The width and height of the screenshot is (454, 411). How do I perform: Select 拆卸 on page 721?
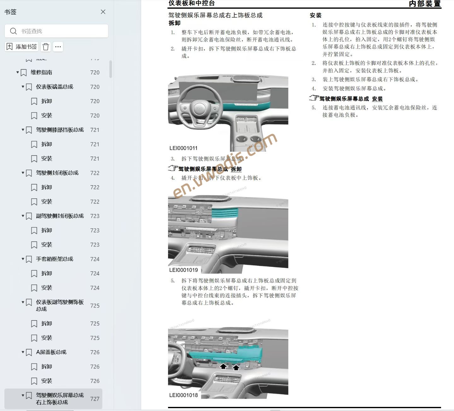pyautogui.click(x=47, y=144)
